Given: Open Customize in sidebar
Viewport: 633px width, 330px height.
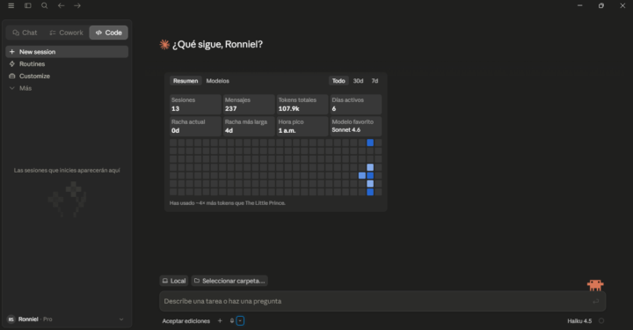Looking at the screenshot, I should [67, 76].
